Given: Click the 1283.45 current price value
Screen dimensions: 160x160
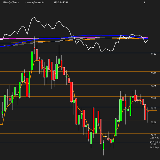Looking at the screenshot, I should (x=155, y=138).
